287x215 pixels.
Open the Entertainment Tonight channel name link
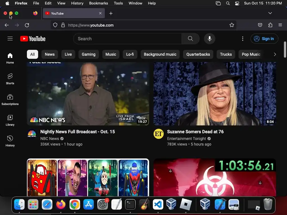(186, 139)
